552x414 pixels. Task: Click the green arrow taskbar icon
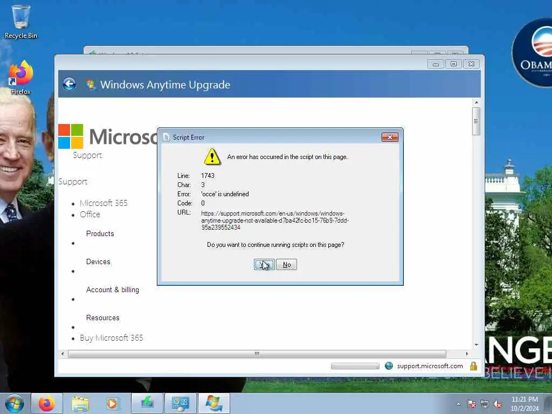point(147,403)
